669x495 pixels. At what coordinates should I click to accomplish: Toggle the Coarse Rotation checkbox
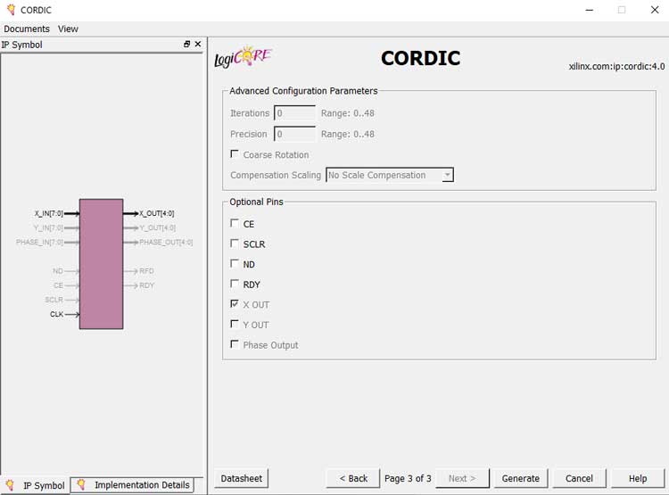[x=235, y=153]
